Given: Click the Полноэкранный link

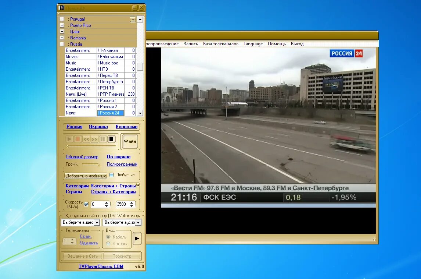Looking at the screenshot, I should click(122, 164).
